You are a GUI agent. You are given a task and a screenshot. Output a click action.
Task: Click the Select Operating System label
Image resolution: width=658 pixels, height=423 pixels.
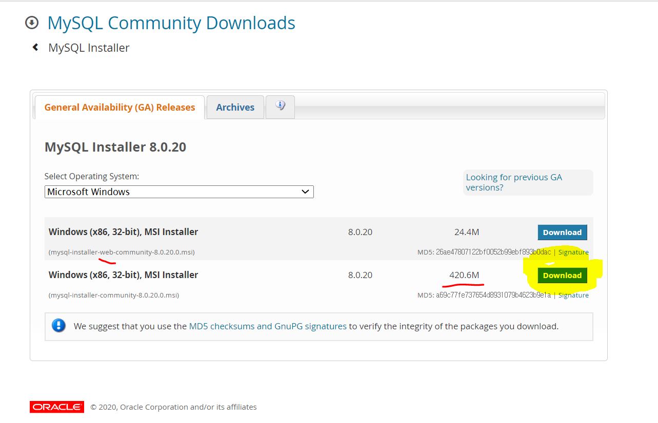(92, 176)
